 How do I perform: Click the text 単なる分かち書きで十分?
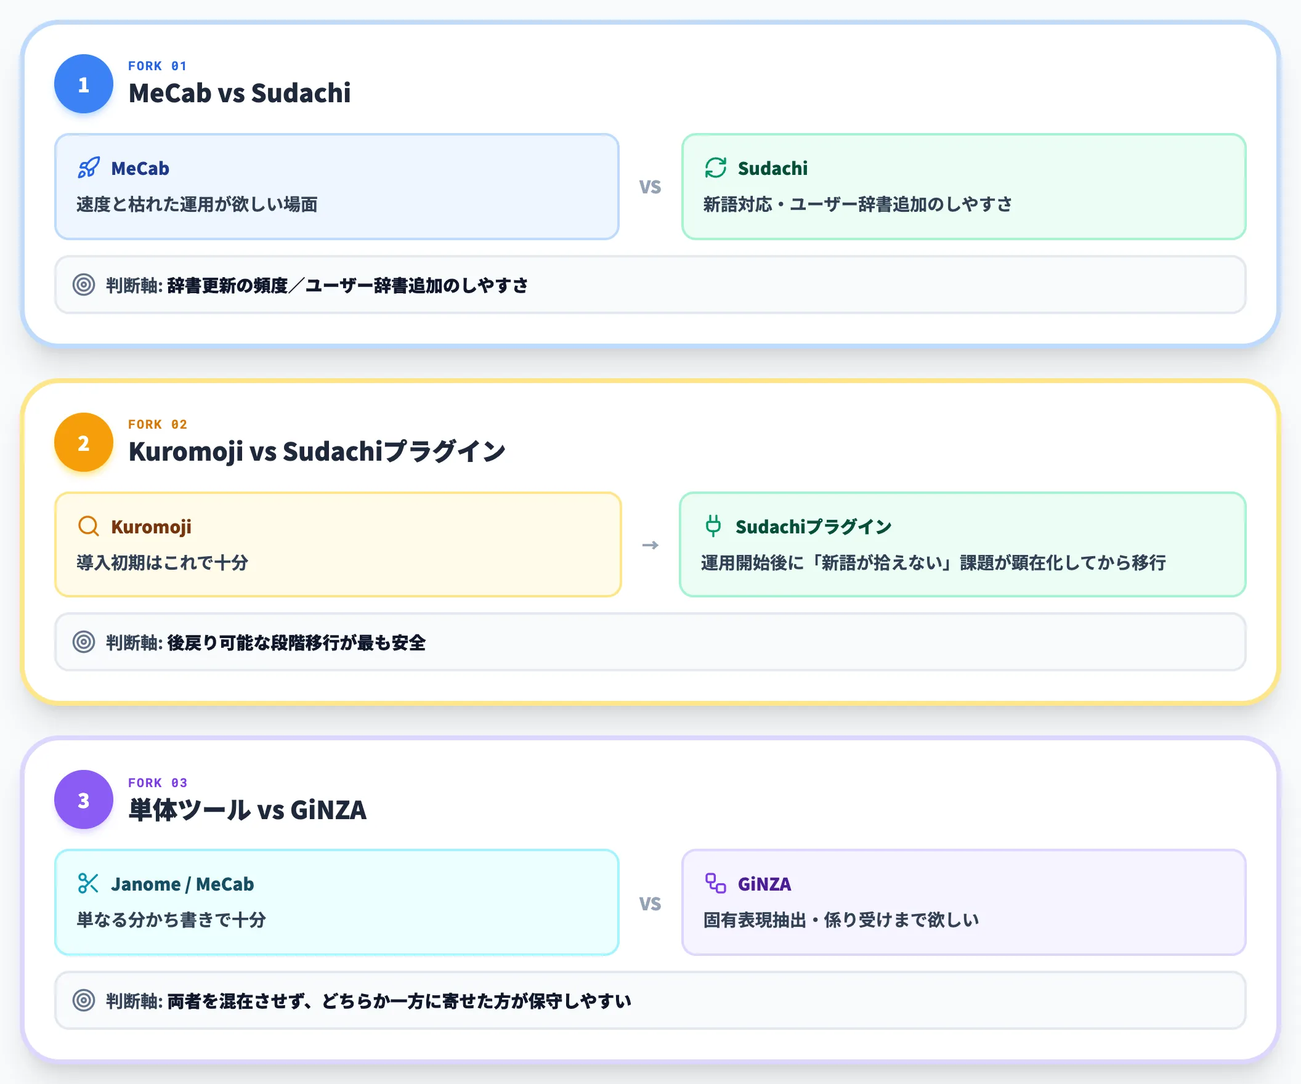coord(171,920)
